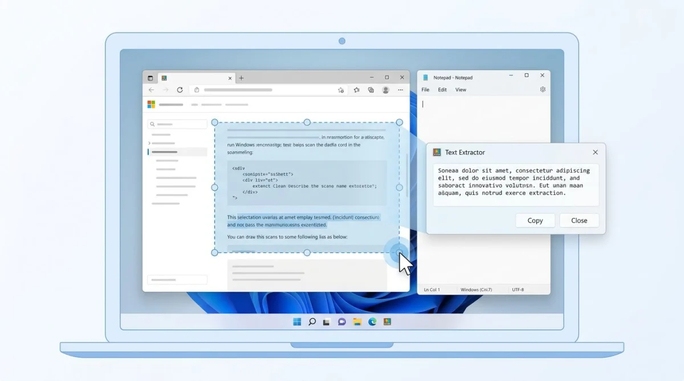The image size is (684, 381).
Task: Click the Windows line ending status entry
Action: coord(476,290)
